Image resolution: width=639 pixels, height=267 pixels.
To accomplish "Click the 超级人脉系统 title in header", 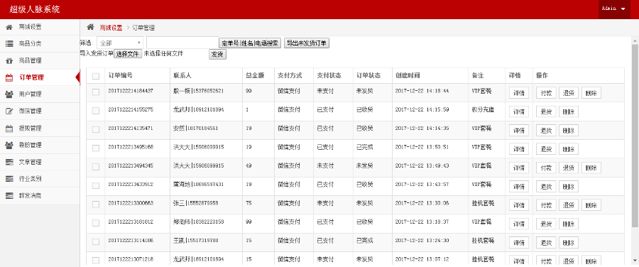I will 35,9.
